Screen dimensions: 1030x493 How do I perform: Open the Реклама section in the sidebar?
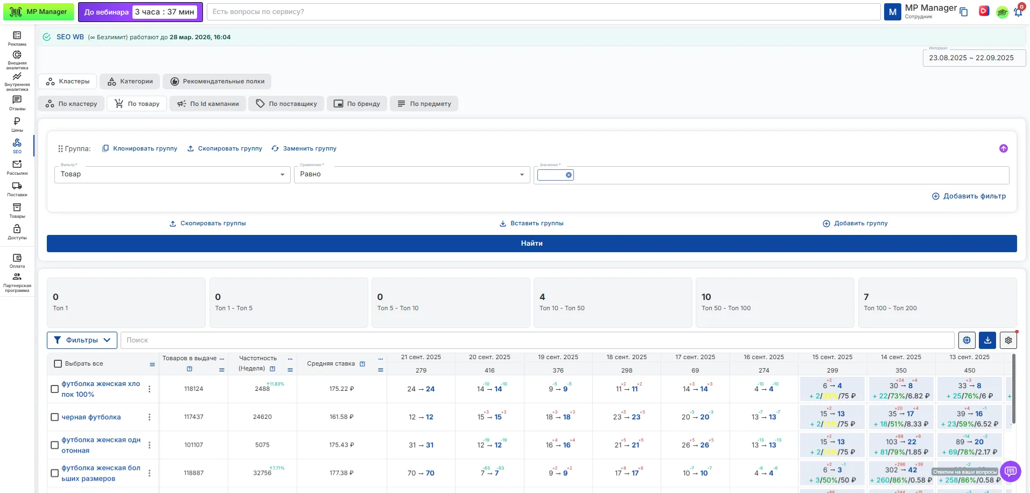[17, 38]
